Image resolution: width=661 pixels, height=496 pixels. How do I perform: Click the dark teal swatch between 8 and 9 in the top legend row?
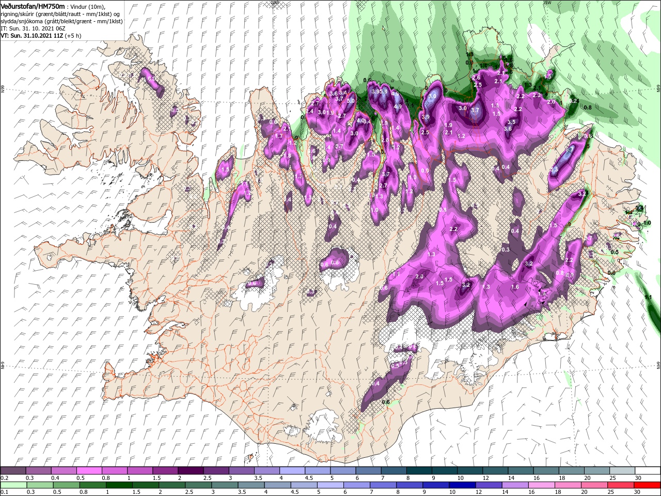419,471
